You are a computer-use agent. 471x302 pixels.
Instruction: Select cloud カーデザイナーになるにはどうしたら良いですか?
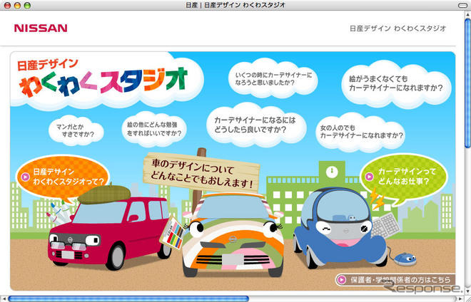(255, 125)
